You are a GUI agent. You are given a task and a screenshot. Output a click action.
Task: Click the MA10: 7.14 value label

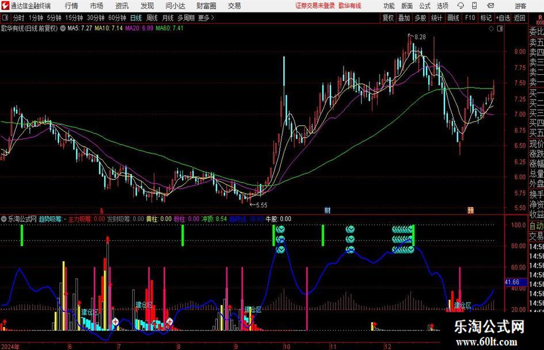point(109,28)
